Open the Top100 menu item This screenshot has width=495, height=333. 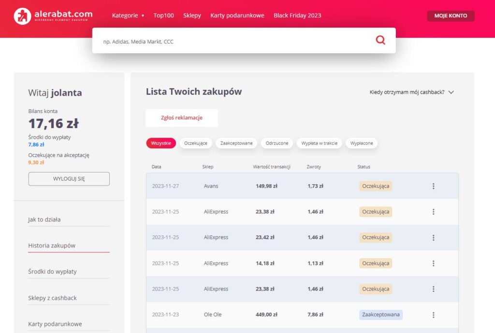pyautogui.click(x=163, y=15)
